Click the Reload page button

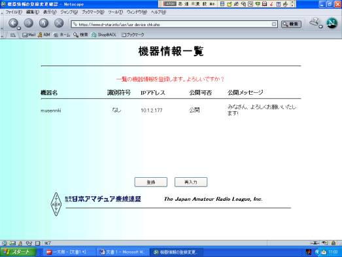click(44, 23)
